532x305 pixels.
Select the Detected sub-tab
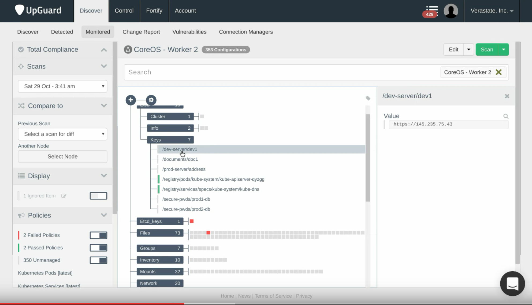coord(62,32)
